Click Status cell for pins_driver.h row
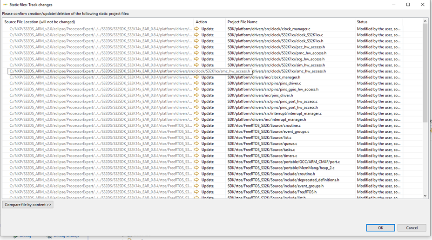 pos(378,95)
